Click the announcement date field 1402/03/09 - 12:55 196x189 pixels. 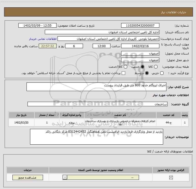coord(37,26)
